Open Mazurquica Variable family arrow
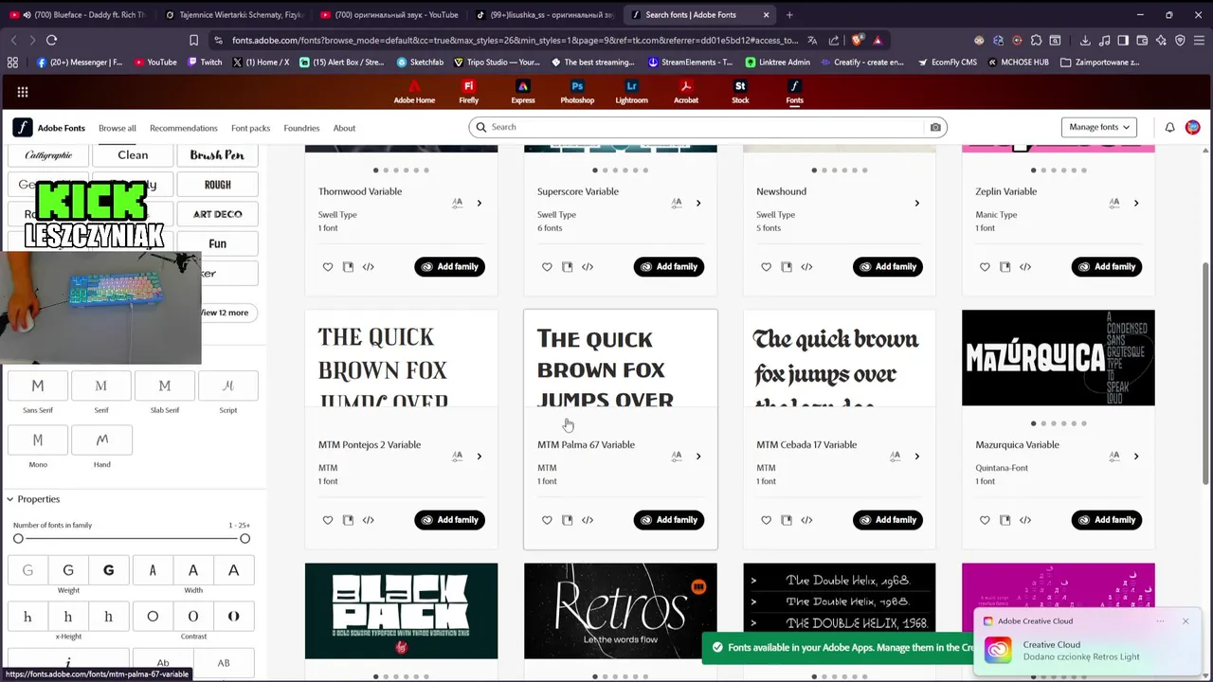This screenshot has height=682, width=1213. (x=1136, y=457)
